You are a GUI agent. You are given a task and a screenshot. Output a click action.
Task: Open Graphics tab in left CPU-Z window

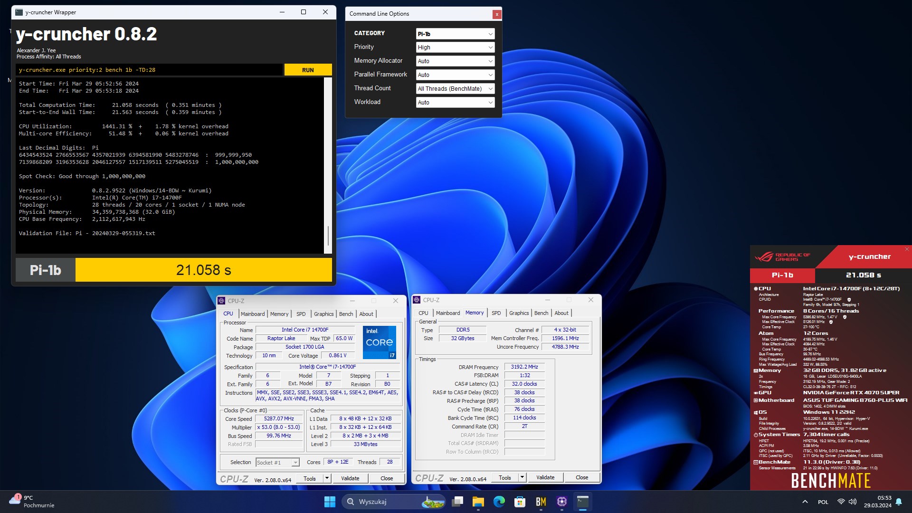coord(323,314)
